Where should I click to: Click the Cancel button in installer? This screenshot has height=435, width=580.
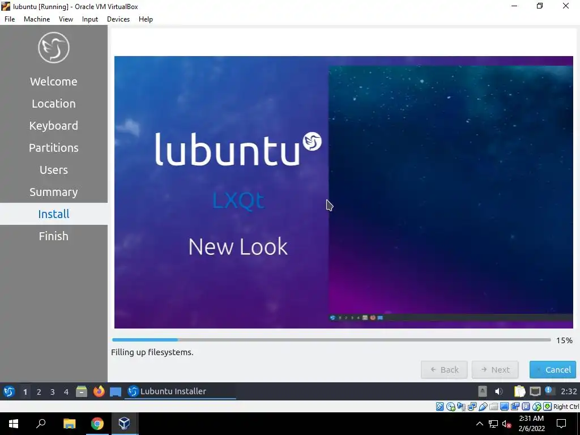click(x=553, y=369)
